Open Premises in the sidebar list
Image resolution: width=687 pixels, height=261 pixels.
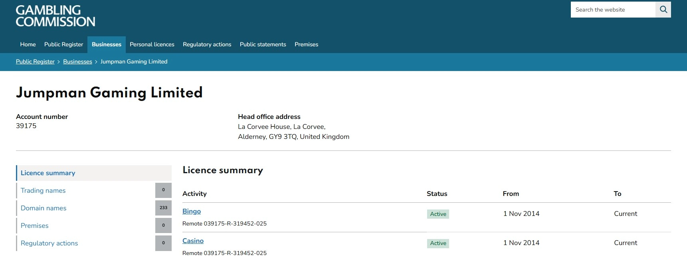pyautogui.click(x=35, y=225)
